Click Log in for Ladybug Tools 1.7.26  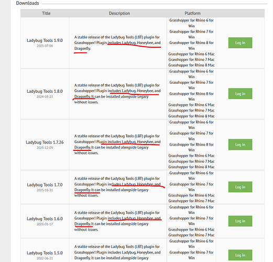click(240, 145)
